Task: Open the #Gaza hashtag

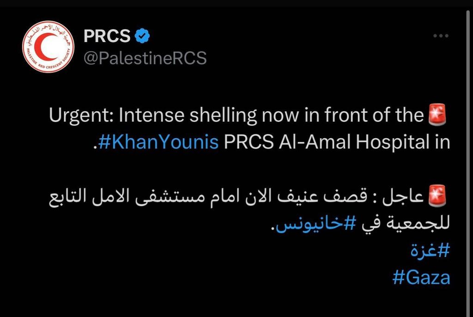Action: point(421,277)
